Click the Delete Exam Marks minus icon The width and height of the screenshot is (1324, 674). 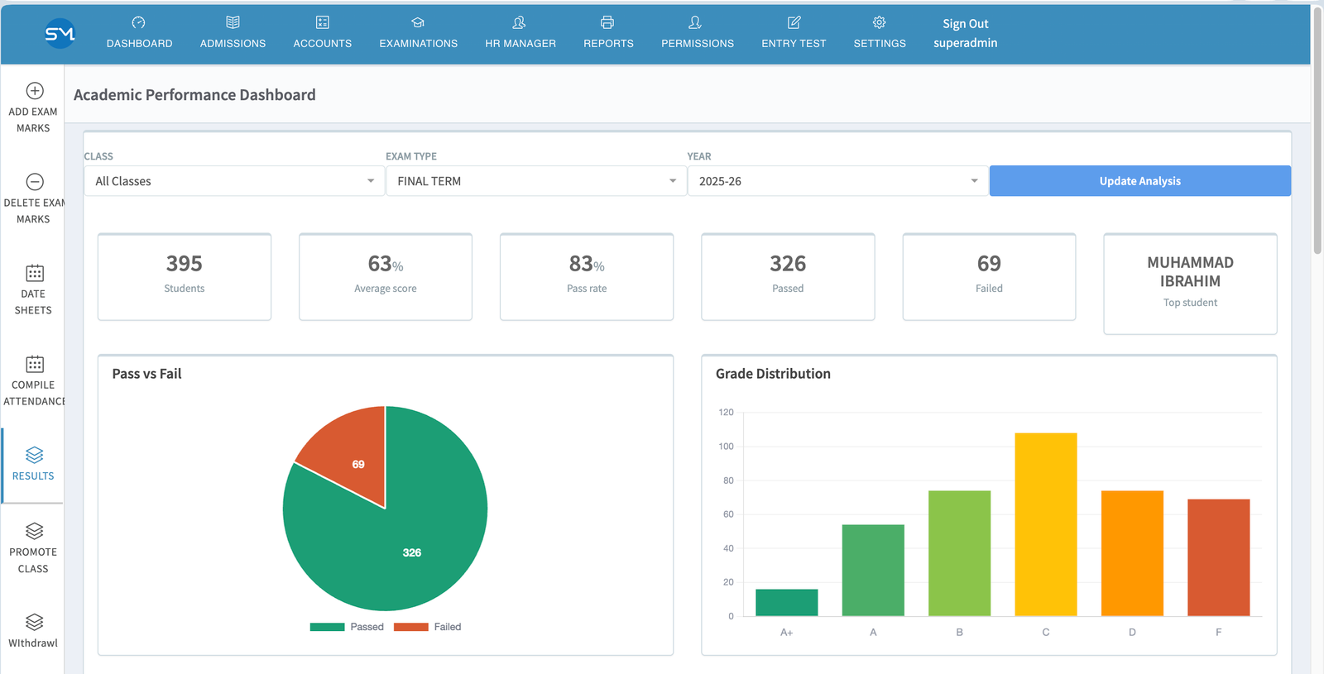[35, 182]
